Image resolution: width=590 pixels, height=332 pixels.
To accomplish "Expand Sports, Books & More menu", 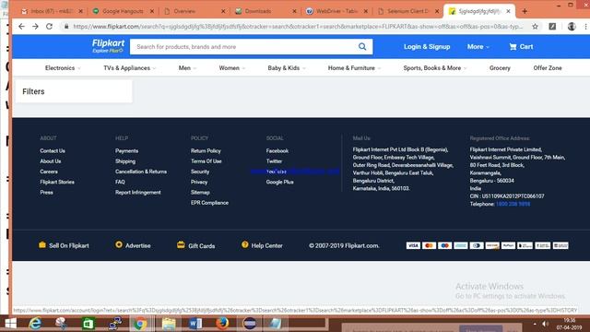I will (434, 68).
